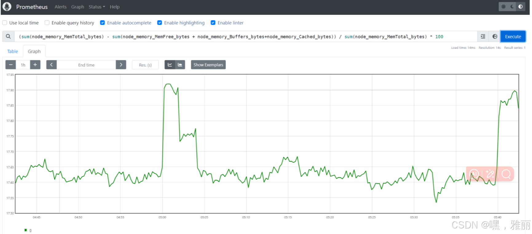Viewport: 532px width, 234px height.
Task: Increase the time range with plus button
Action: (x=35, y=65)
